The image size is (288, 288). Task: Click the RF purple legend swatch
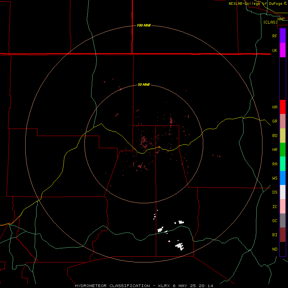click(x=283, y=36)
